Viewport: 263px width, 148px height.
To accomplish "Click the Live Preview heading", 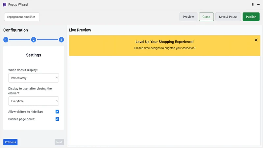I will point(80,30).
